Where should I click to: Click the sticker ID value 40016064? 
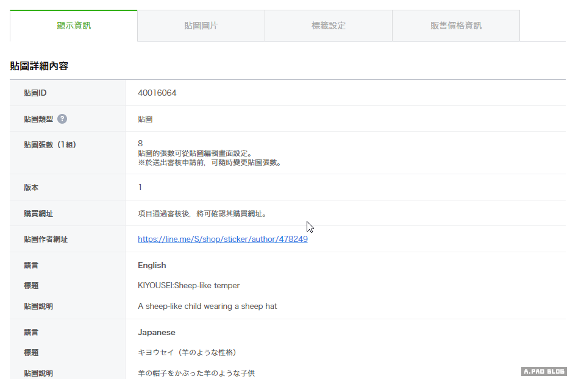pos(157,93)
